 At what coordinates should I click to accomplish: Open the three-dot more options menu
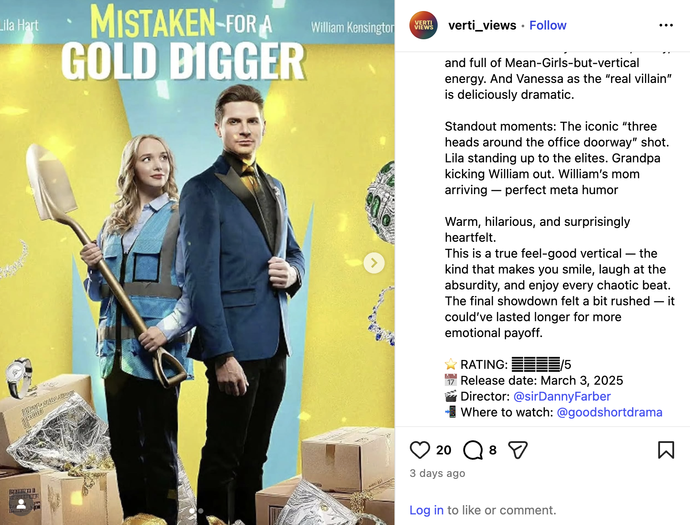click(x=666, y=25)
